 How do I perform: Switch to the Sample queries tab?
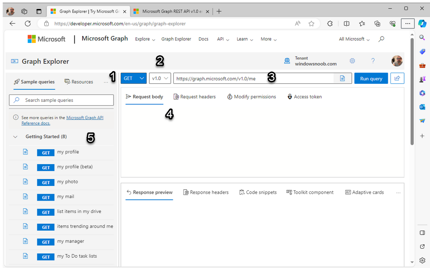tap(34, 82)
